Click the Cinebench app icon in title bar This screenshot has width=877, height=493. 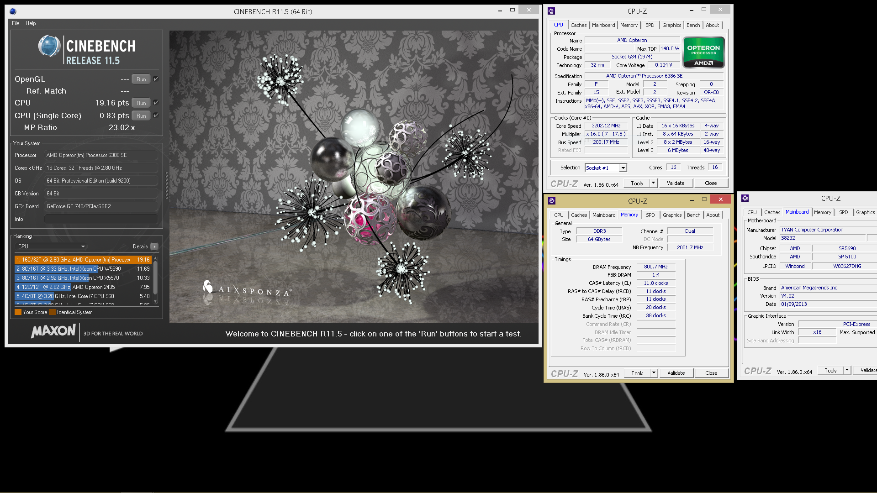pyautogui.click(x=13, y=11)
